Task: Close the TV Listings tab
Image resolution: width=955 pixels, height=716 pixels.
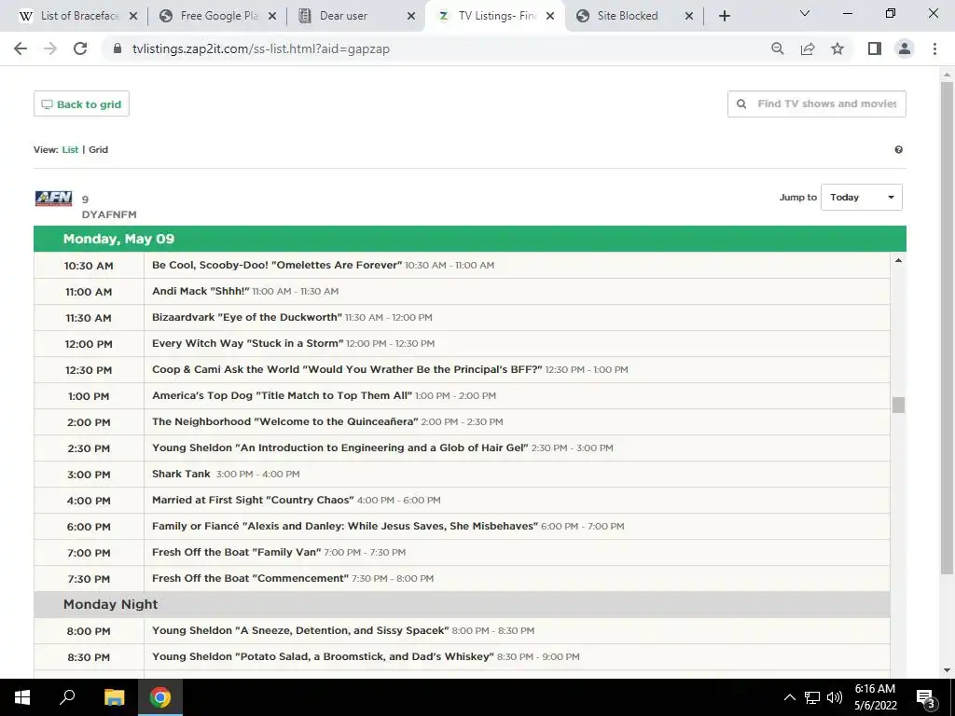Action: [x=550, y=16]
